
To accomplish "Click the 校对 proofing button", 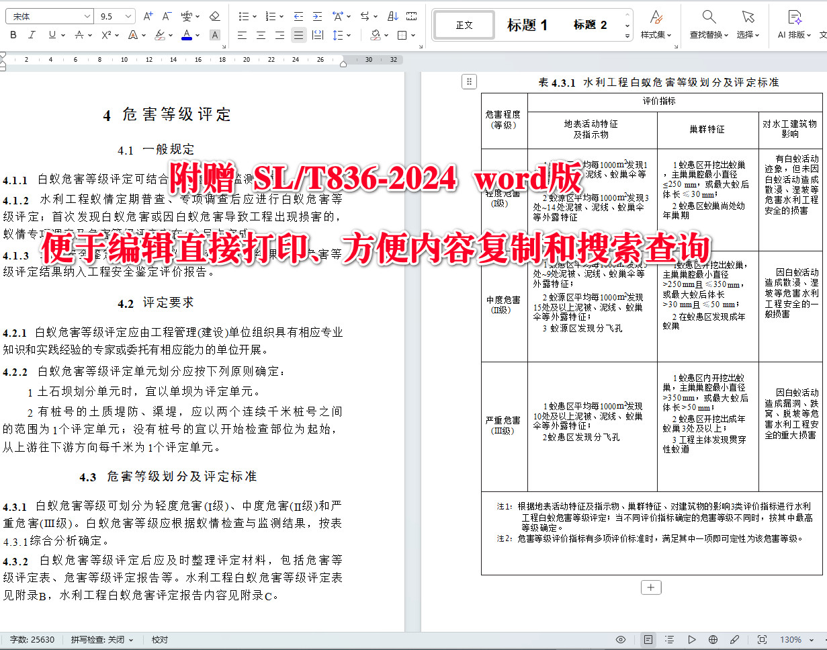I will click(x=159, y=639).
